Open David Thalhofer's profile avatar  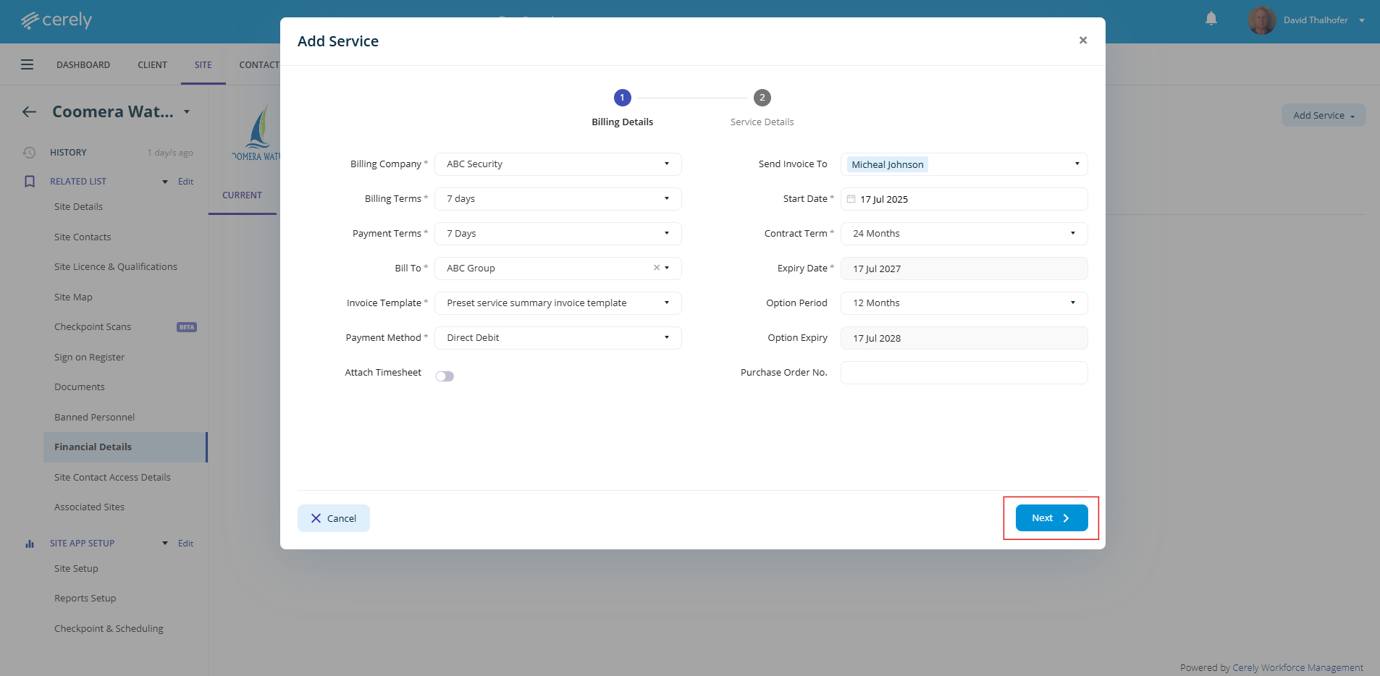[1262, 20]
